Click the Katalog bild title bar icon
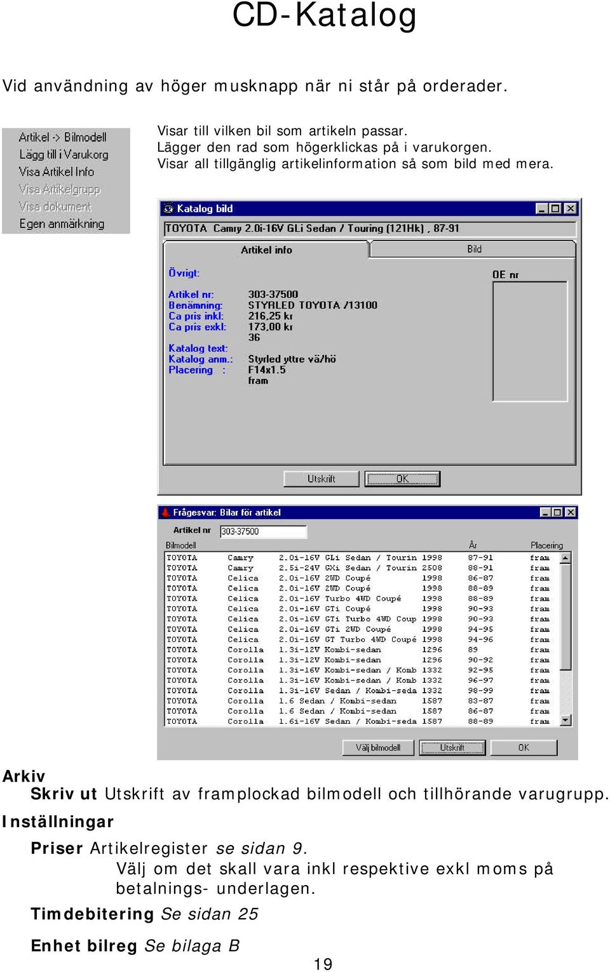Screen dimensions: 610x972 click(168, 208)
